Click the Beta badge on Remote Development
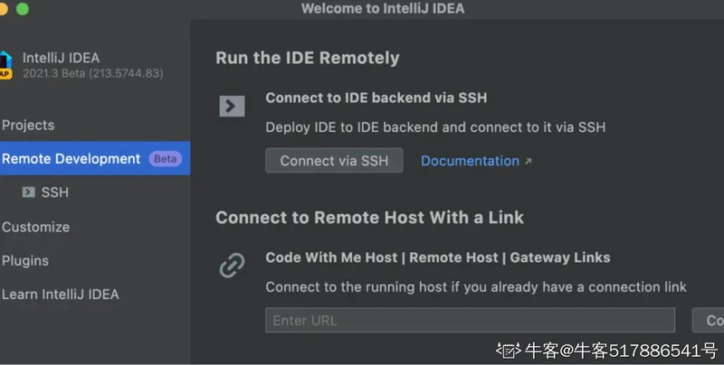Image resolution: width=724 pixels, height=365 pixels. point(166,159)
